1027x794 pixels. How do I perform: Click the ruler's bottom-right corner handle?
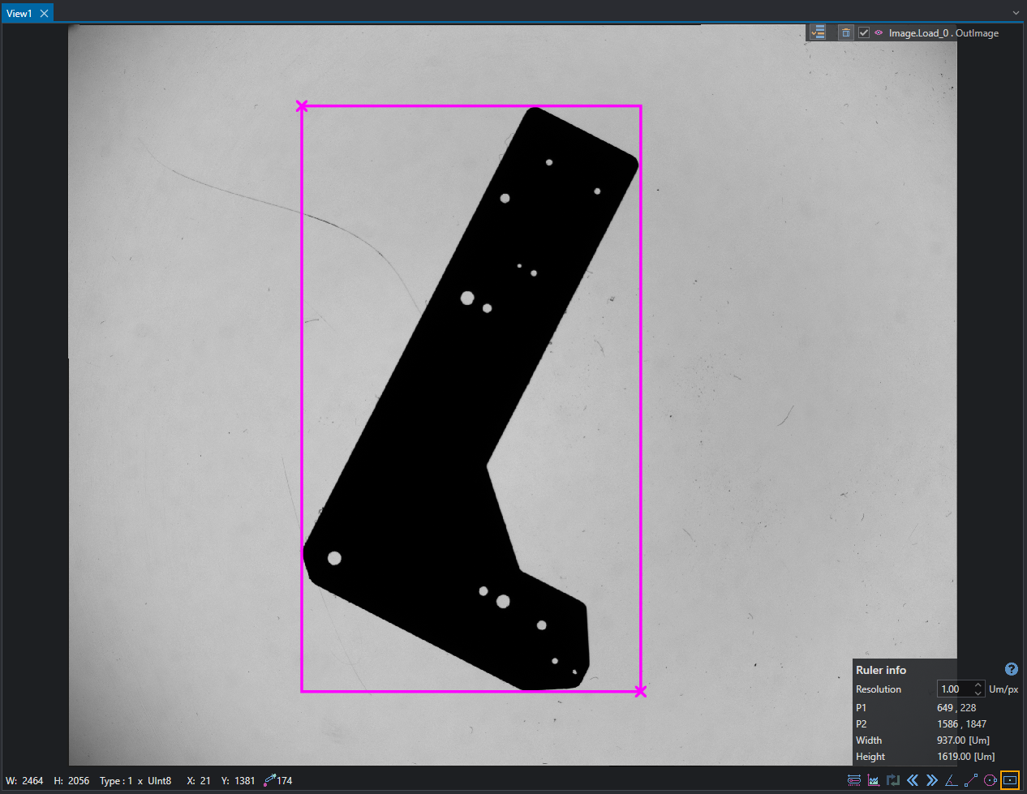(641, 691)
